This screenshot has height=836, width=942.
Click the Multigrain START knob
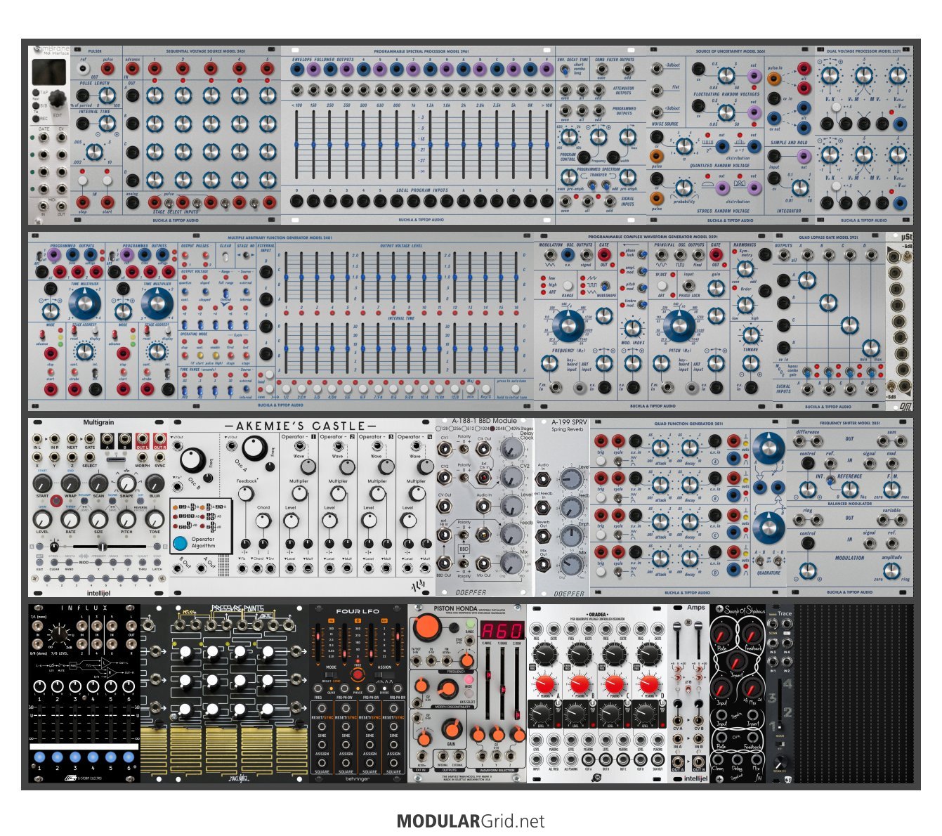tap(42, 483)
